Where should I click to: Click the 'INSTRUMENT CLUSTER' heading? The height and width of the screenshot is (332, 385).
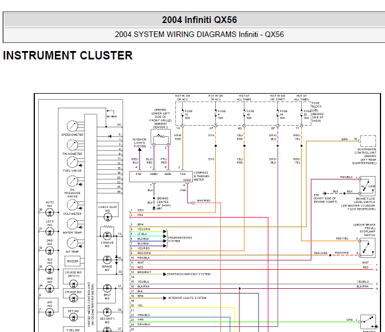tap(68, 56)
